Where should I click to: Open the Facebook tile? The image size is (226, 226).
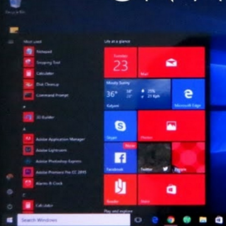tap(121, 158)
